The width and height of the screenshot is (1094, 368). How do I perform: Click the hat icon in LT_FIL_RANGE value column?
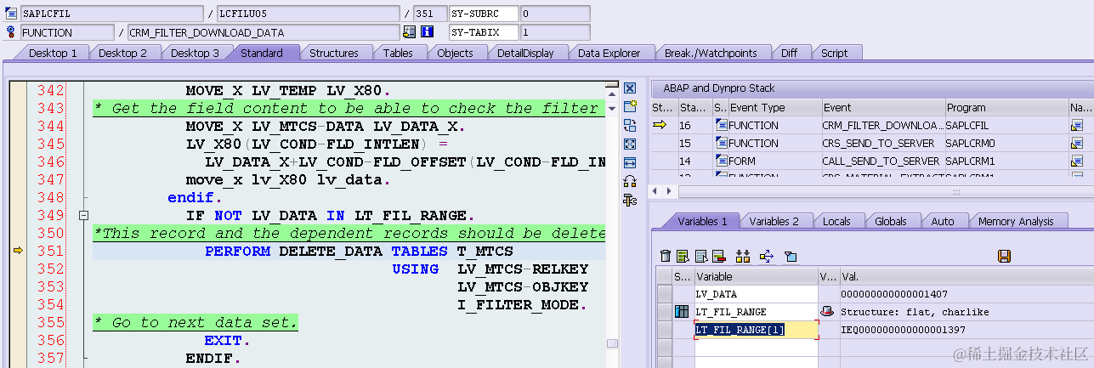(x=826, y=312)
